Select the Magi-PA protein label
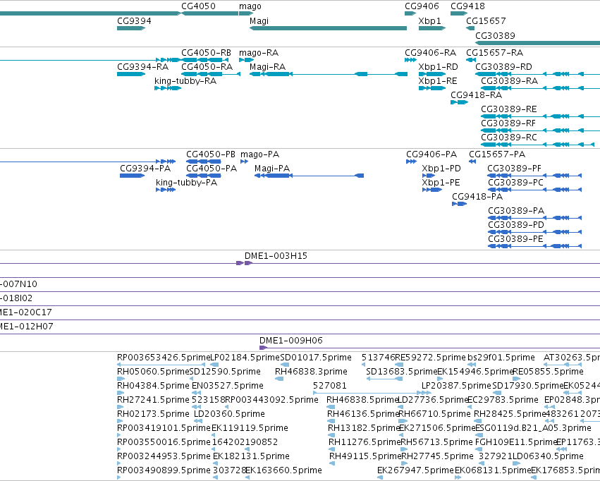Image resolution: width=600 pixels, height=481 pixels. click(x=272, y=169)
